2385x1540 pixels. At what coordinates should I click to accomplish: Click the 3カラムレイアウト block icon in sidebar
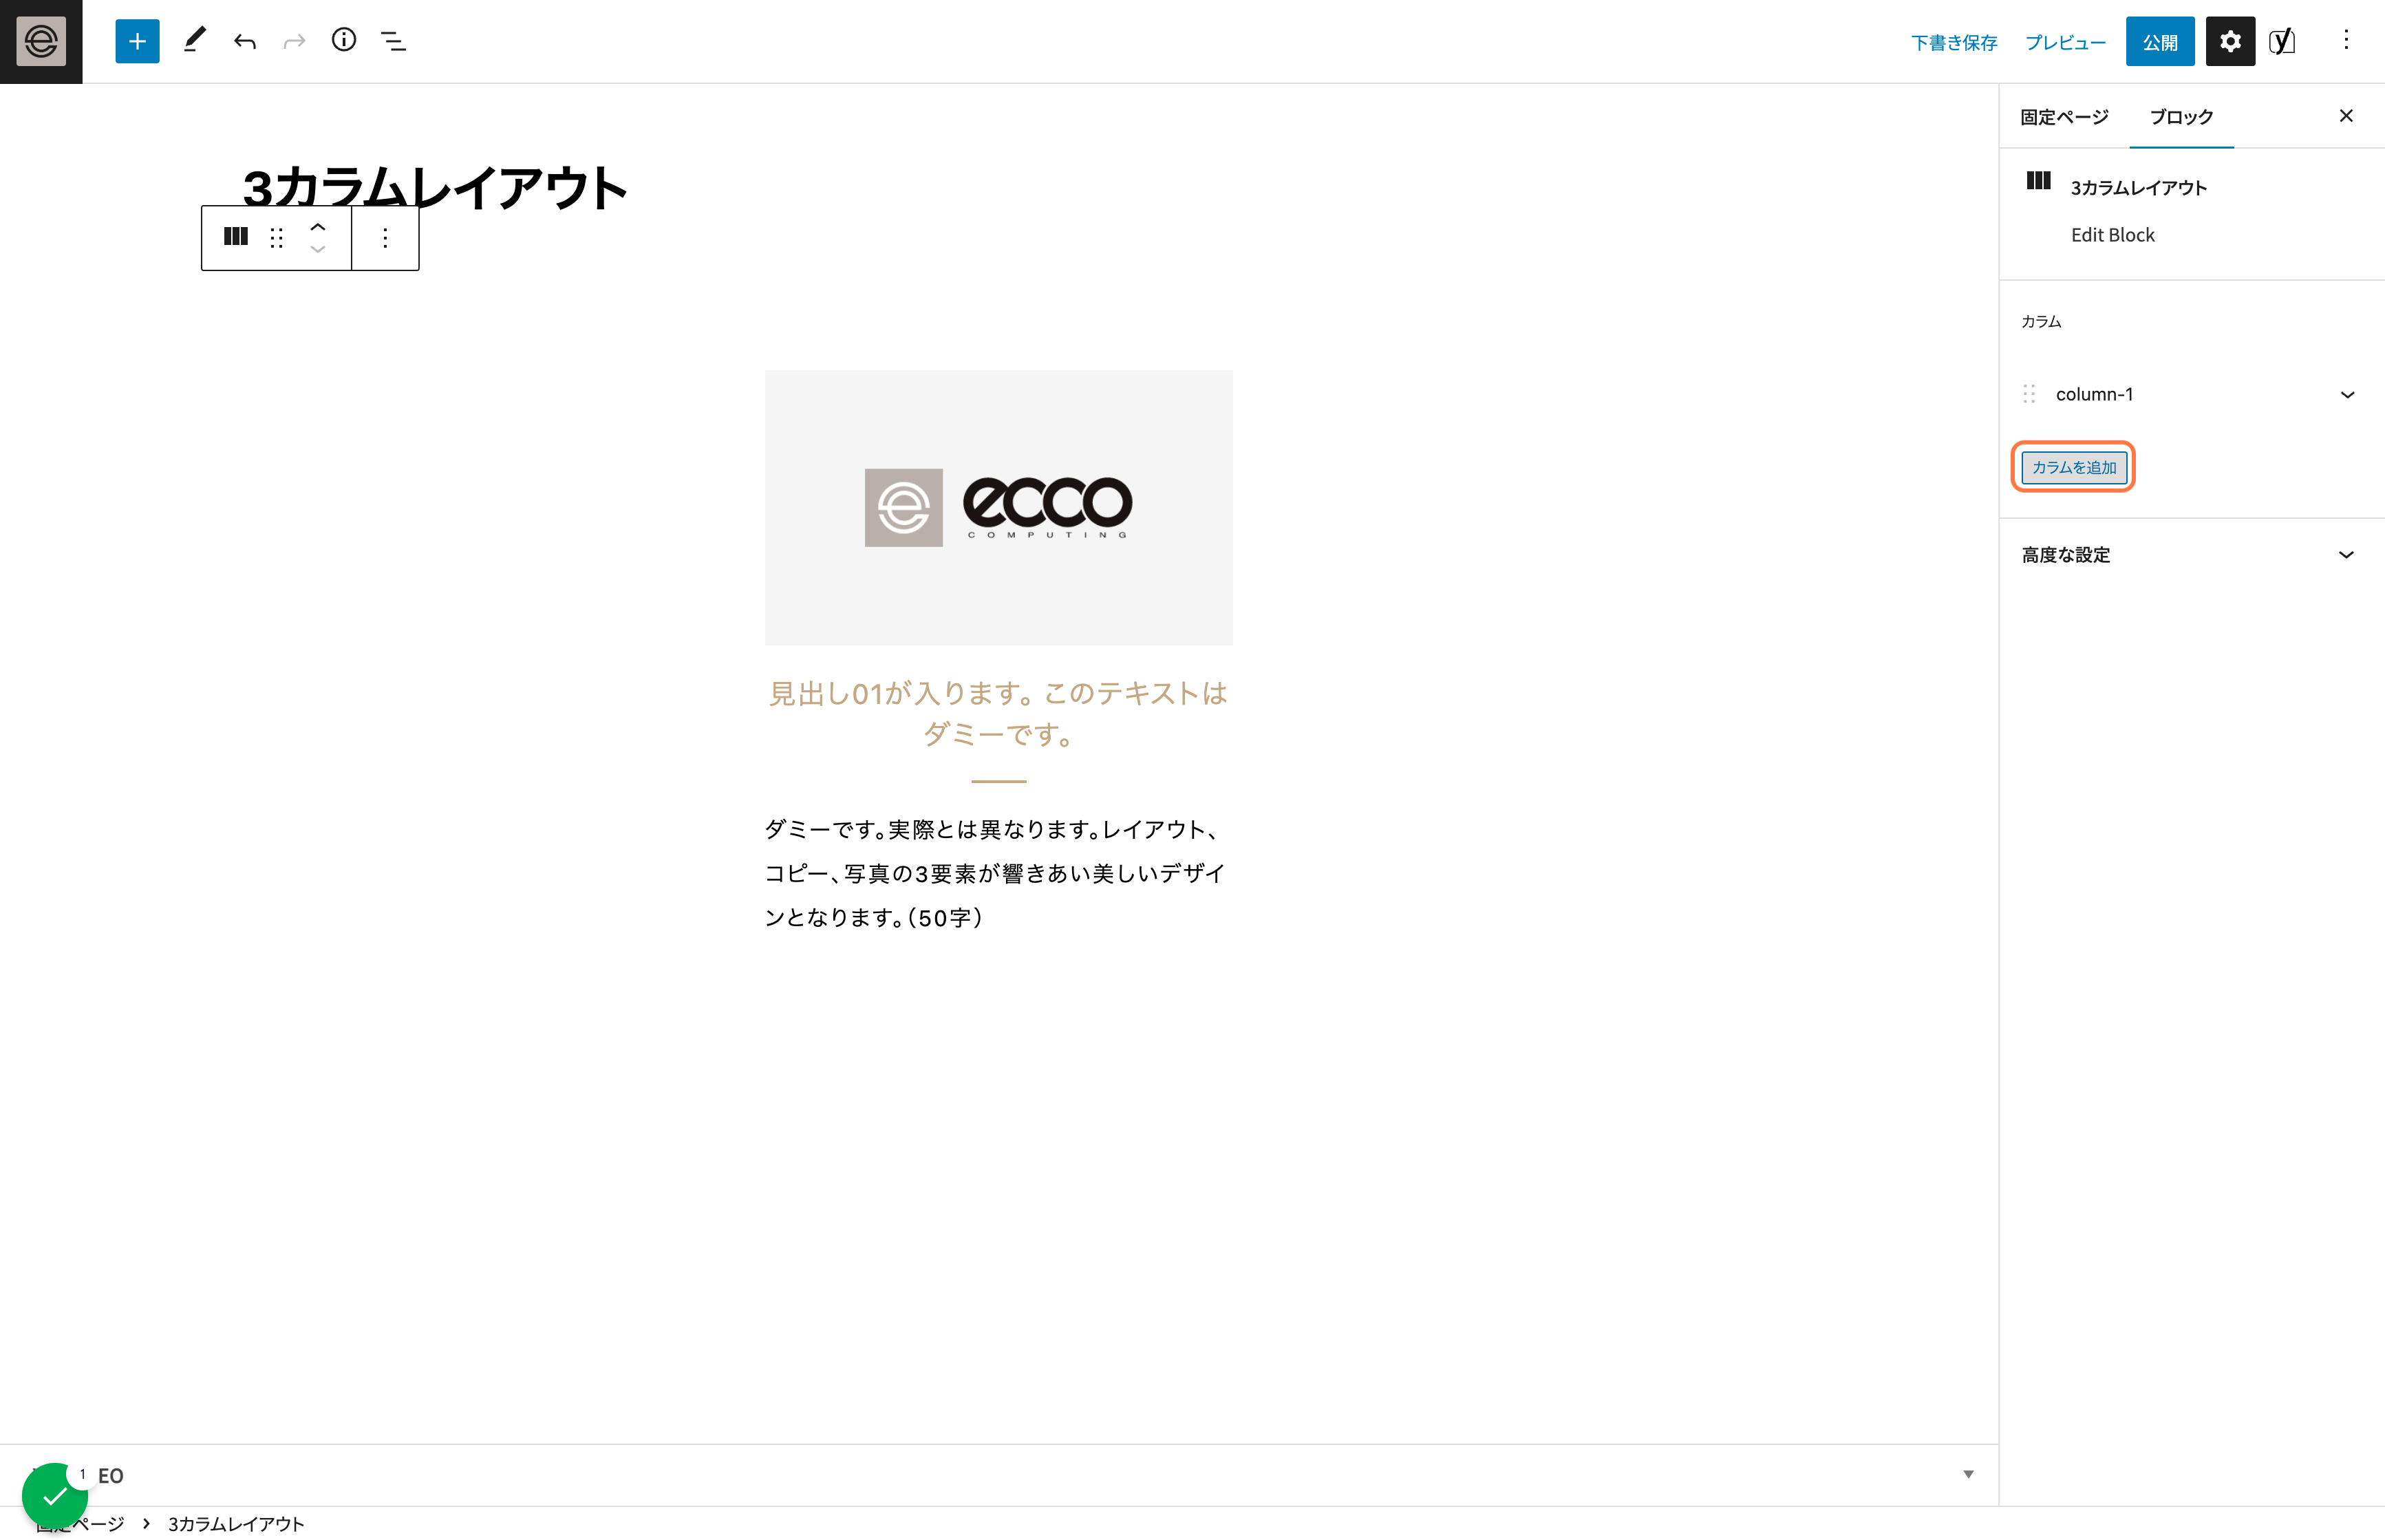[x=2038, y=181]
